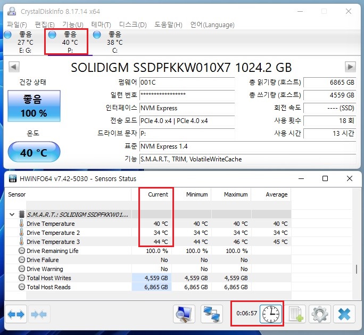The width and height of the screenshot is (364, 335).
Task: Click the HWiNFO64 title bar app icon
Action: 13,178
